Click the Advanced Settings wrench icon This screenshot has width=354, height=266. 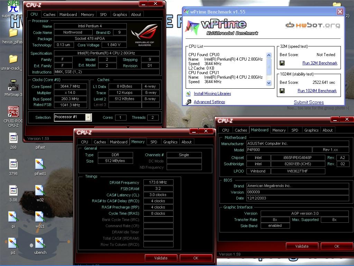188,102
